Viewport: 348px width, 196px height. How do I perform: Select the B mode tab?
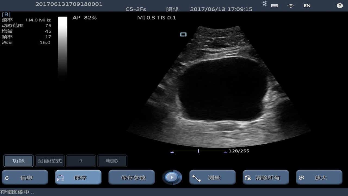(81, 161)
